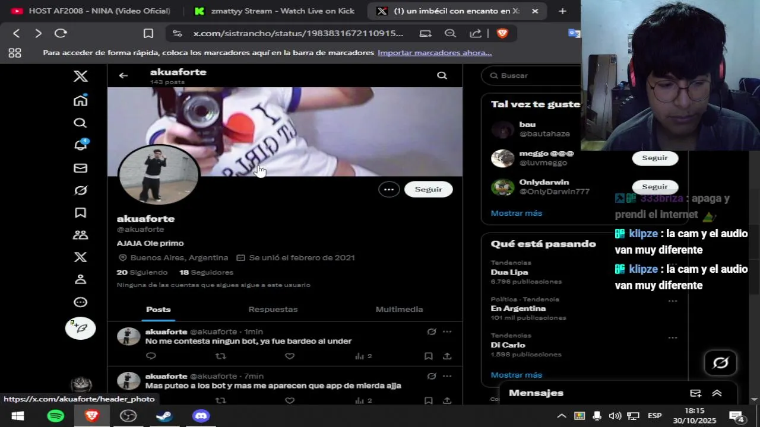Click the browser address bar URL
This screenshot has width=760, height=427.
(298, 33)
